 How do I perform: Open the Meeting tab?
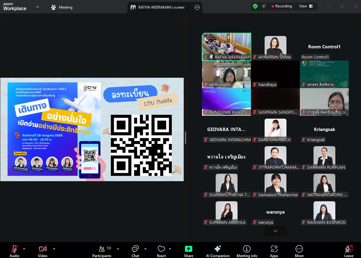pyautogui.click(x=62, y=7)
